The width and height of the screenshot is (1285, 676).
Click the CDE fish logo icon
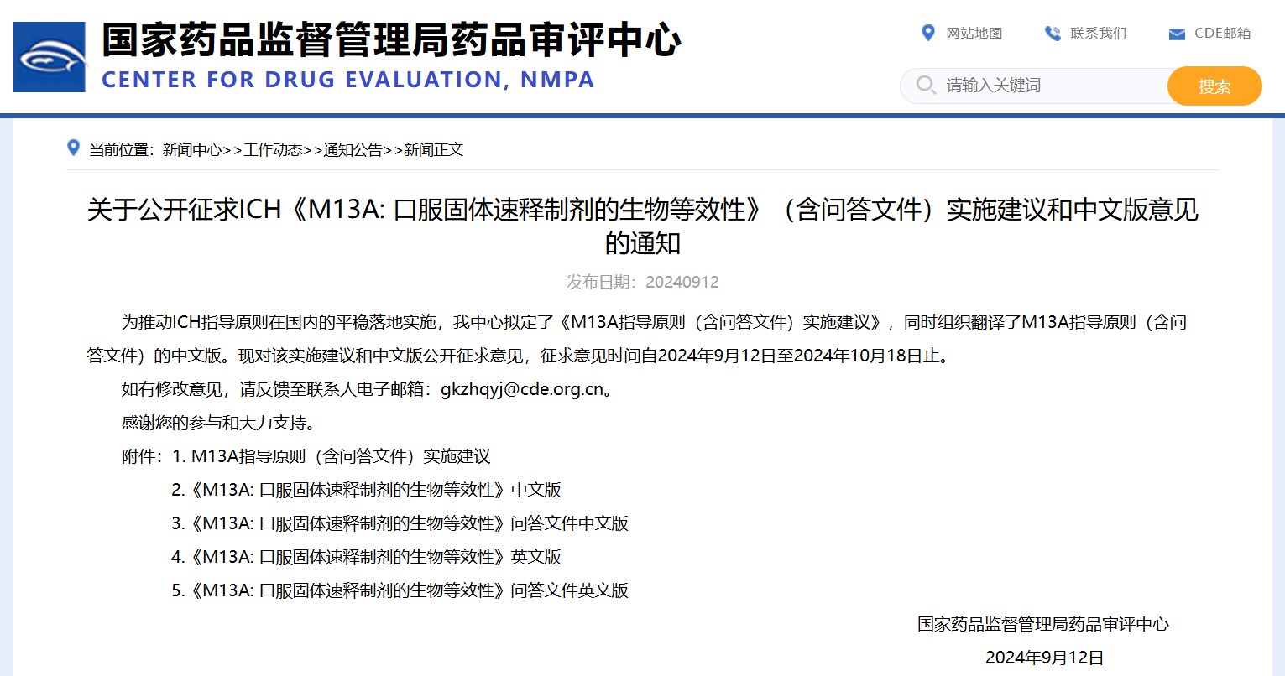50,57
